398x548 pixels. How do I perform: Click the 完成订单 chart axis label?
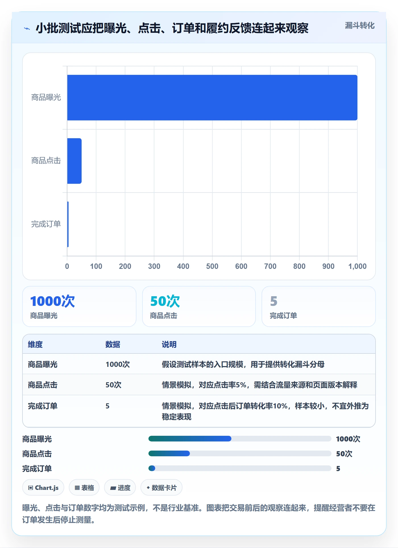click(46, 224)
